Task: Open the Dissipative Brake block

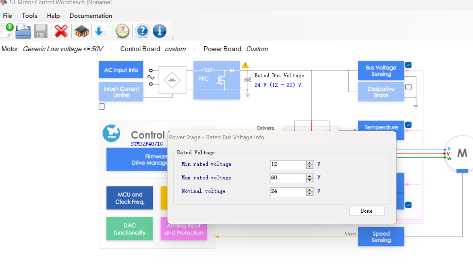Action: [x=381, y=92]
